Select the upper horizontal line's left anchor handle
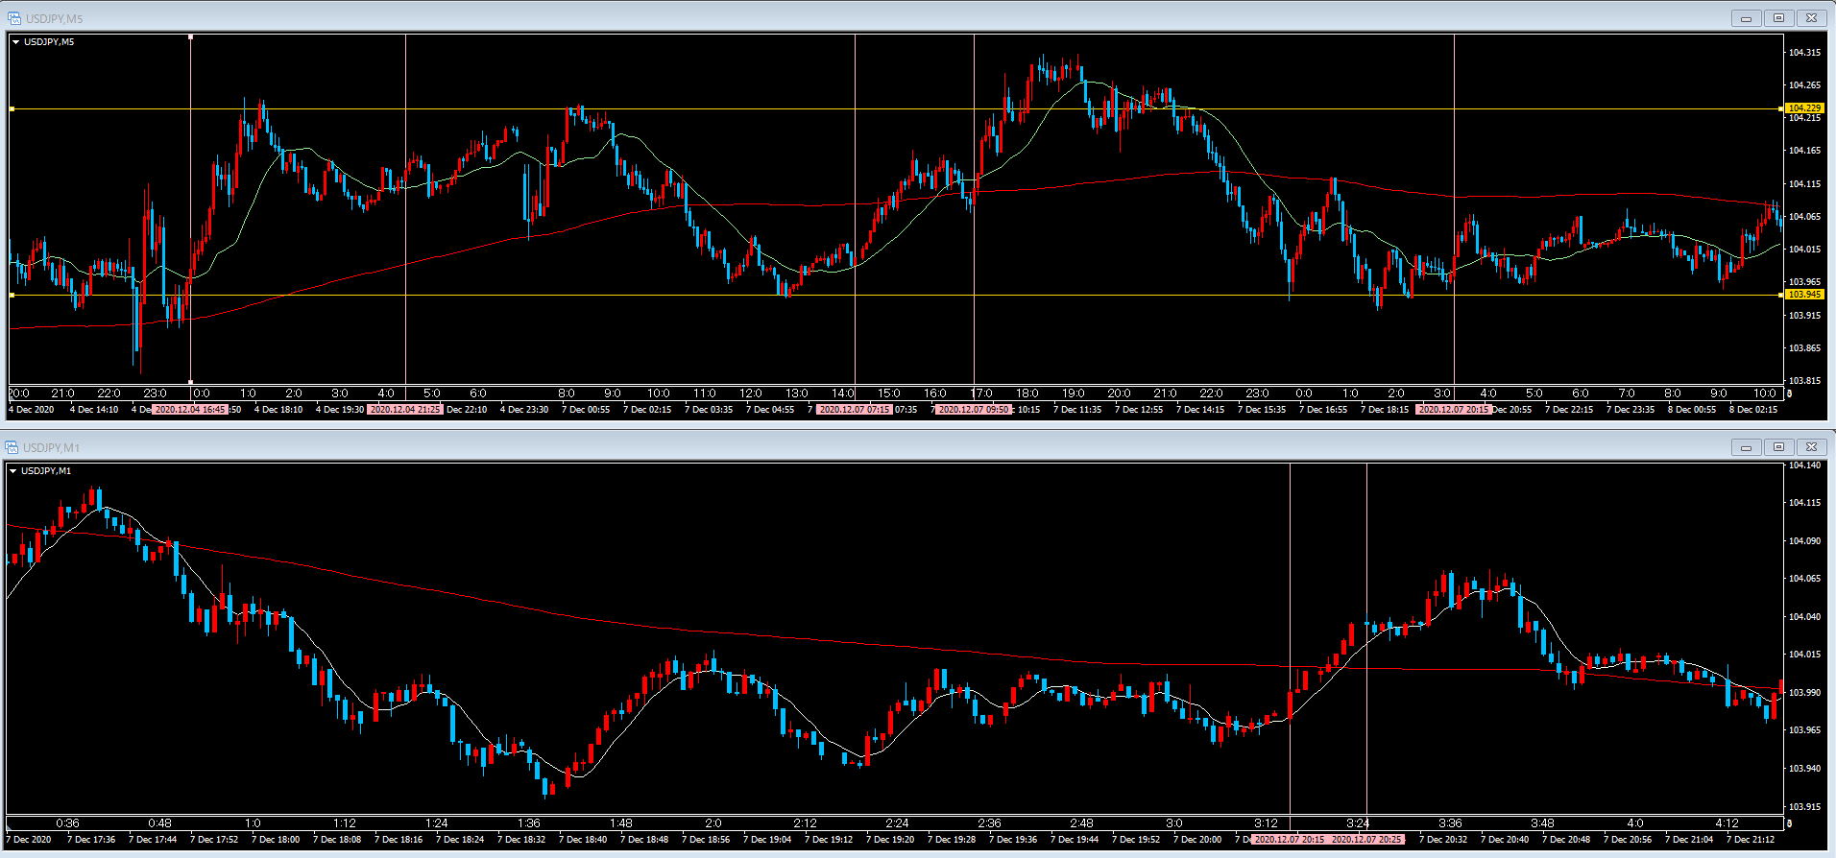This screenshot has width=1836, height=858. tap(12, 109)
